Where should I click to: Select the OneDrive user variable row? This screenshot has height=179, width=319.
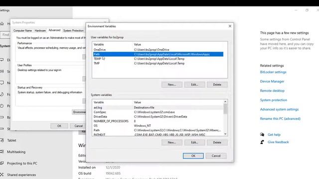(x=158, y=50)
